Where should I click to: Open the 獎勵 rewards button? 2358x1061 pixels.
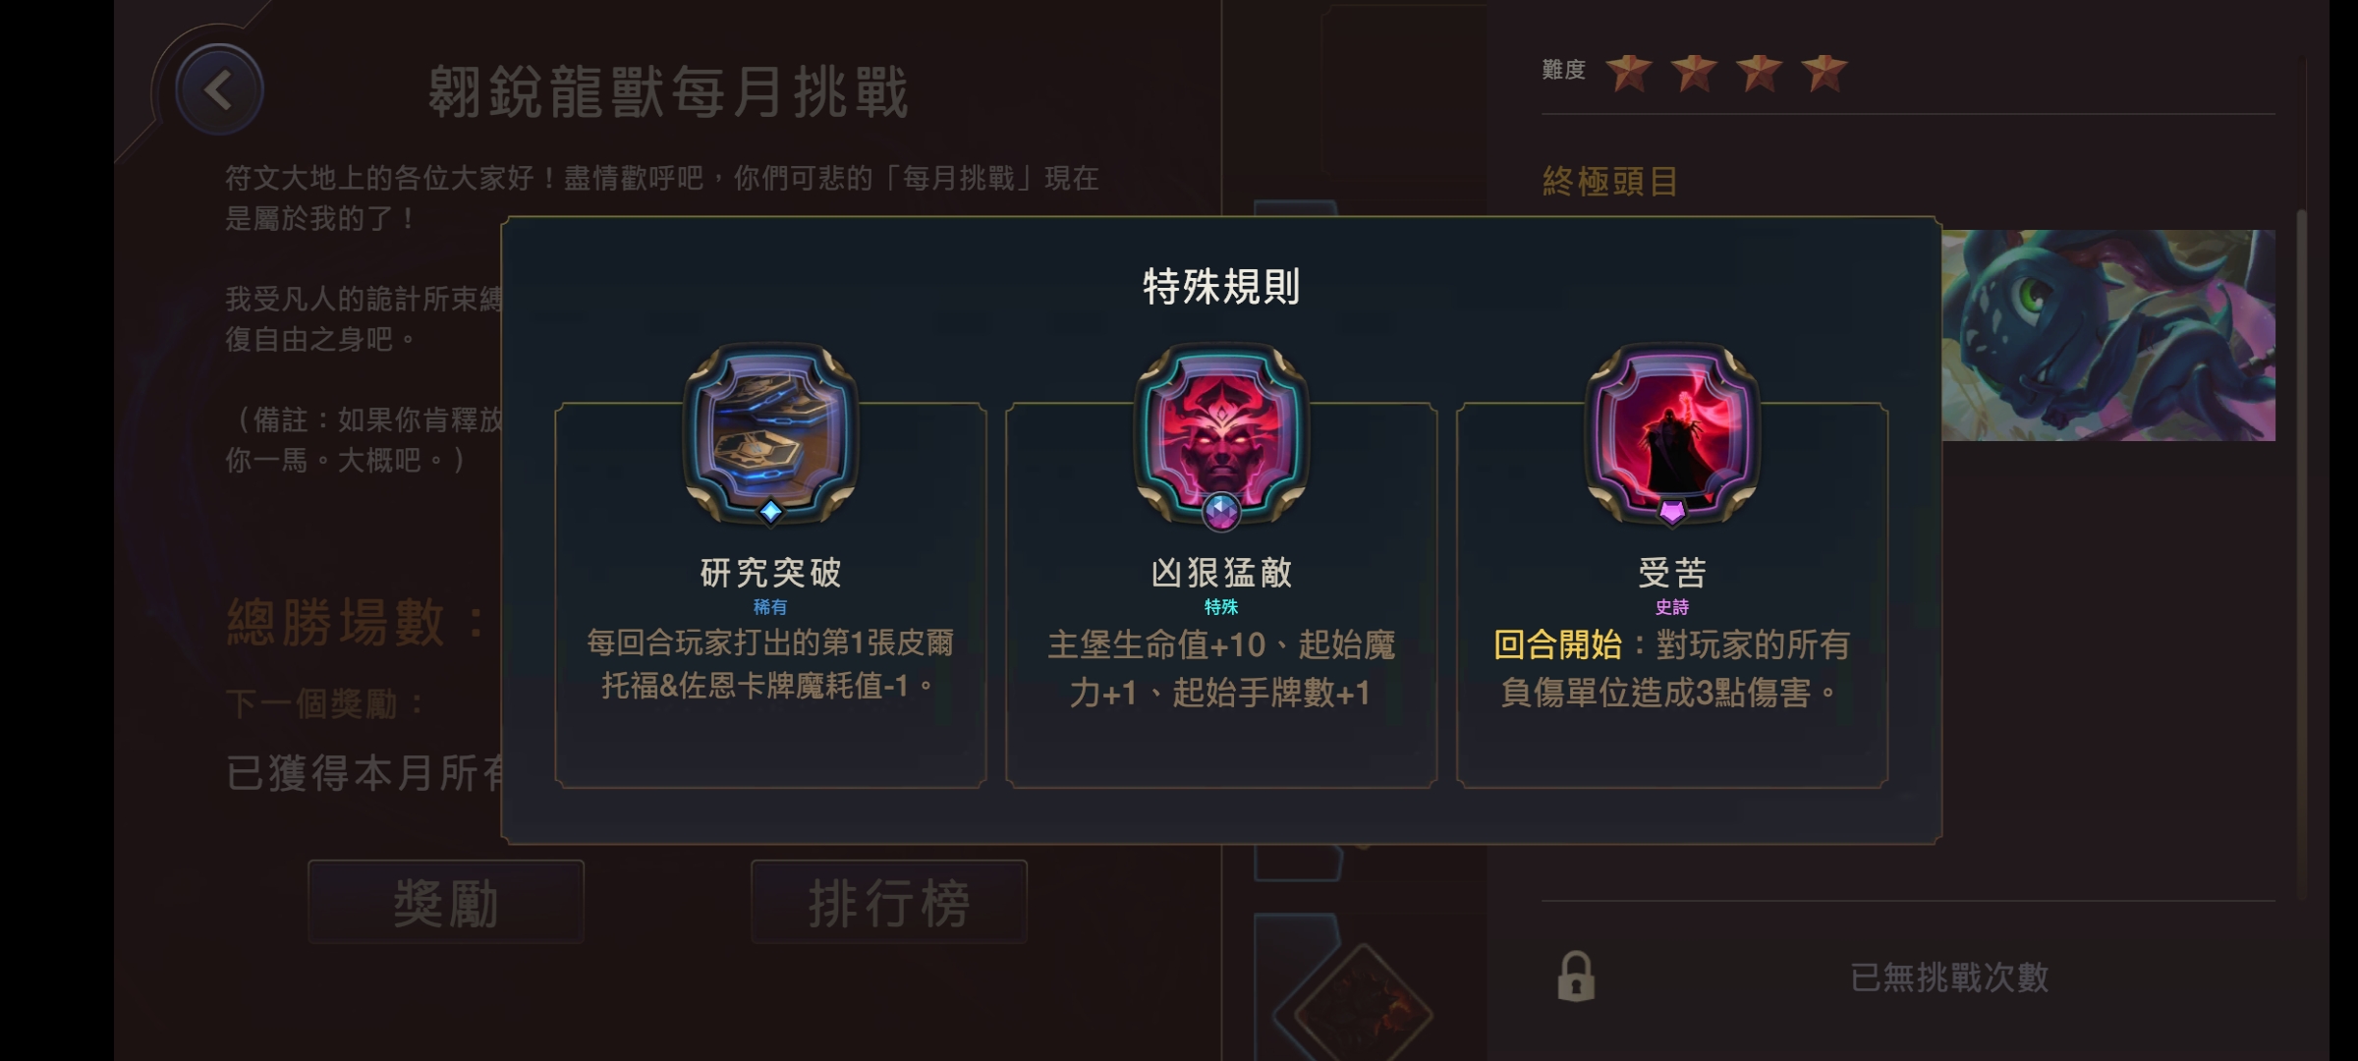tap(446, 902)
